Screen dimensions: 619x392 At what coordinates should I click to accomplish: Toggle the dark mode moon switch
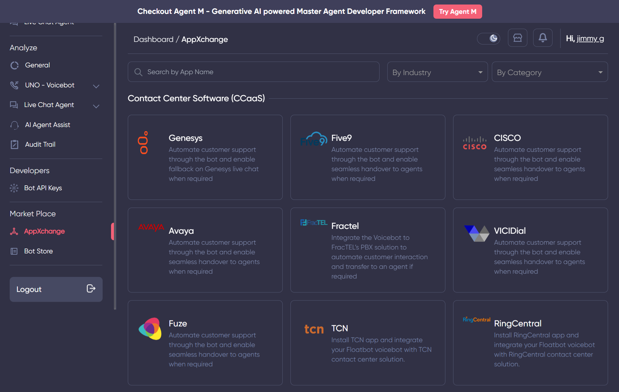click(489, 38)
